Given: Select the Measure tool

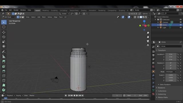Looking at the screenshot, I should 4,56.
